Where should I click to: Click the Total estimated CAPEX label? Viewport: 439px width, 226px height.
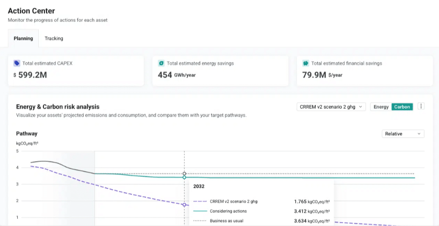(48, 64)
